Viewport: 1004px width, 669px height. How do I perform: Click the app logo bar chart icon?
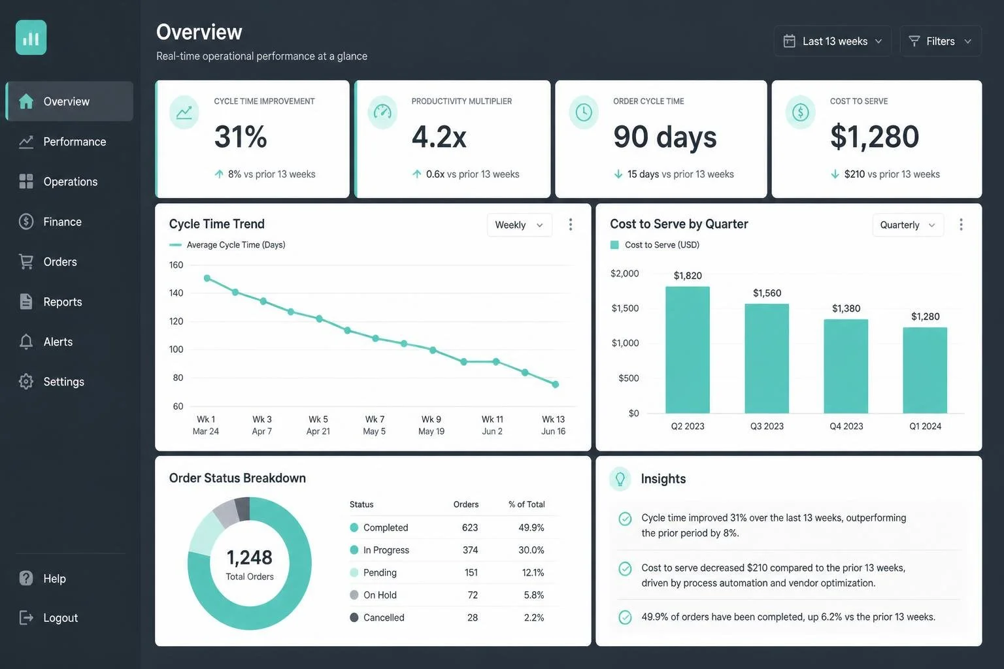31,37
